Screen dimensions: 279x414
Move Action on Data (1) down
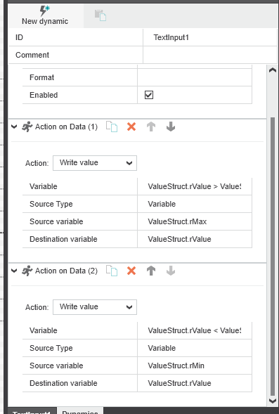tap(171, 127)
